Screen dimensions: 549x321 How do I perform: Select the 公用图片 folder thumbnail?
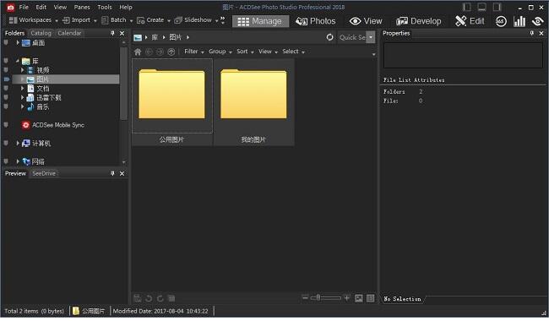pos(172,102)
